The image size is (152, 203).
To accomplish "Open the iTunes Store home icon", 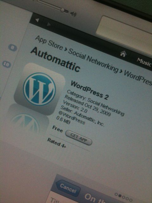I will (x=123, y=54).
